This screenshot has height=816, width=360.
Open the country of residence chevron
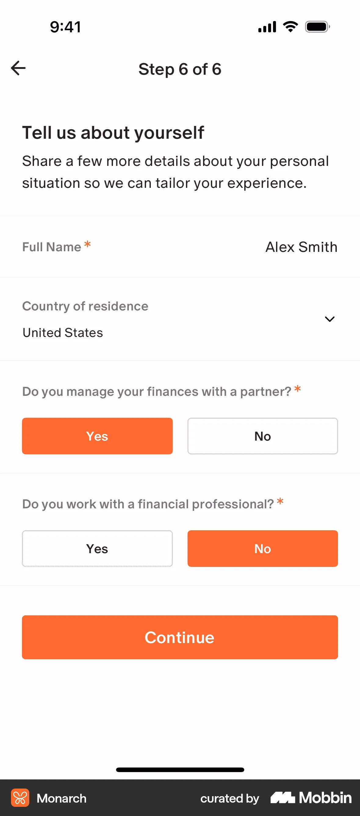pos(329,319)
